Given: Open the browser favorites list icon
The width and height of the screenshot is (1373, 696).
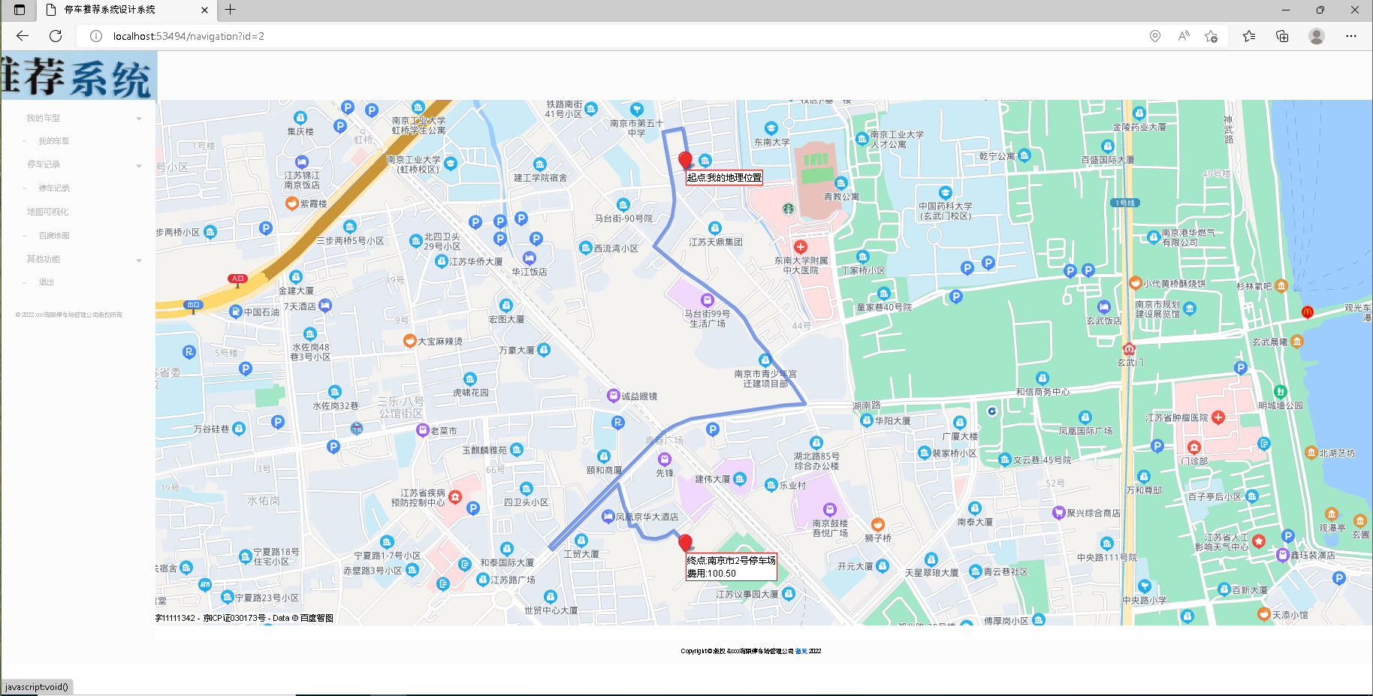Looking at the screenshot, I should coord(1249,36).
